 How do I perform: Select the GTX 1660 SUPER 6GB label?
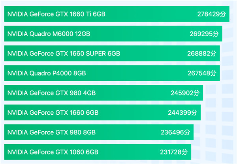coord(64,54)
